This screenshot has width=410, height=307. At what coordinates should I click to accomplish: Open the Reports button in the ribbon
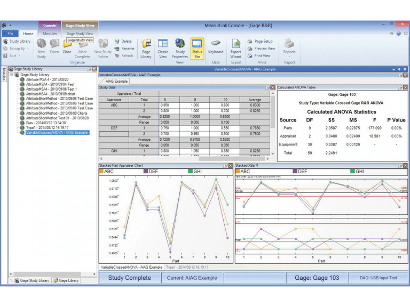(289, 46)
